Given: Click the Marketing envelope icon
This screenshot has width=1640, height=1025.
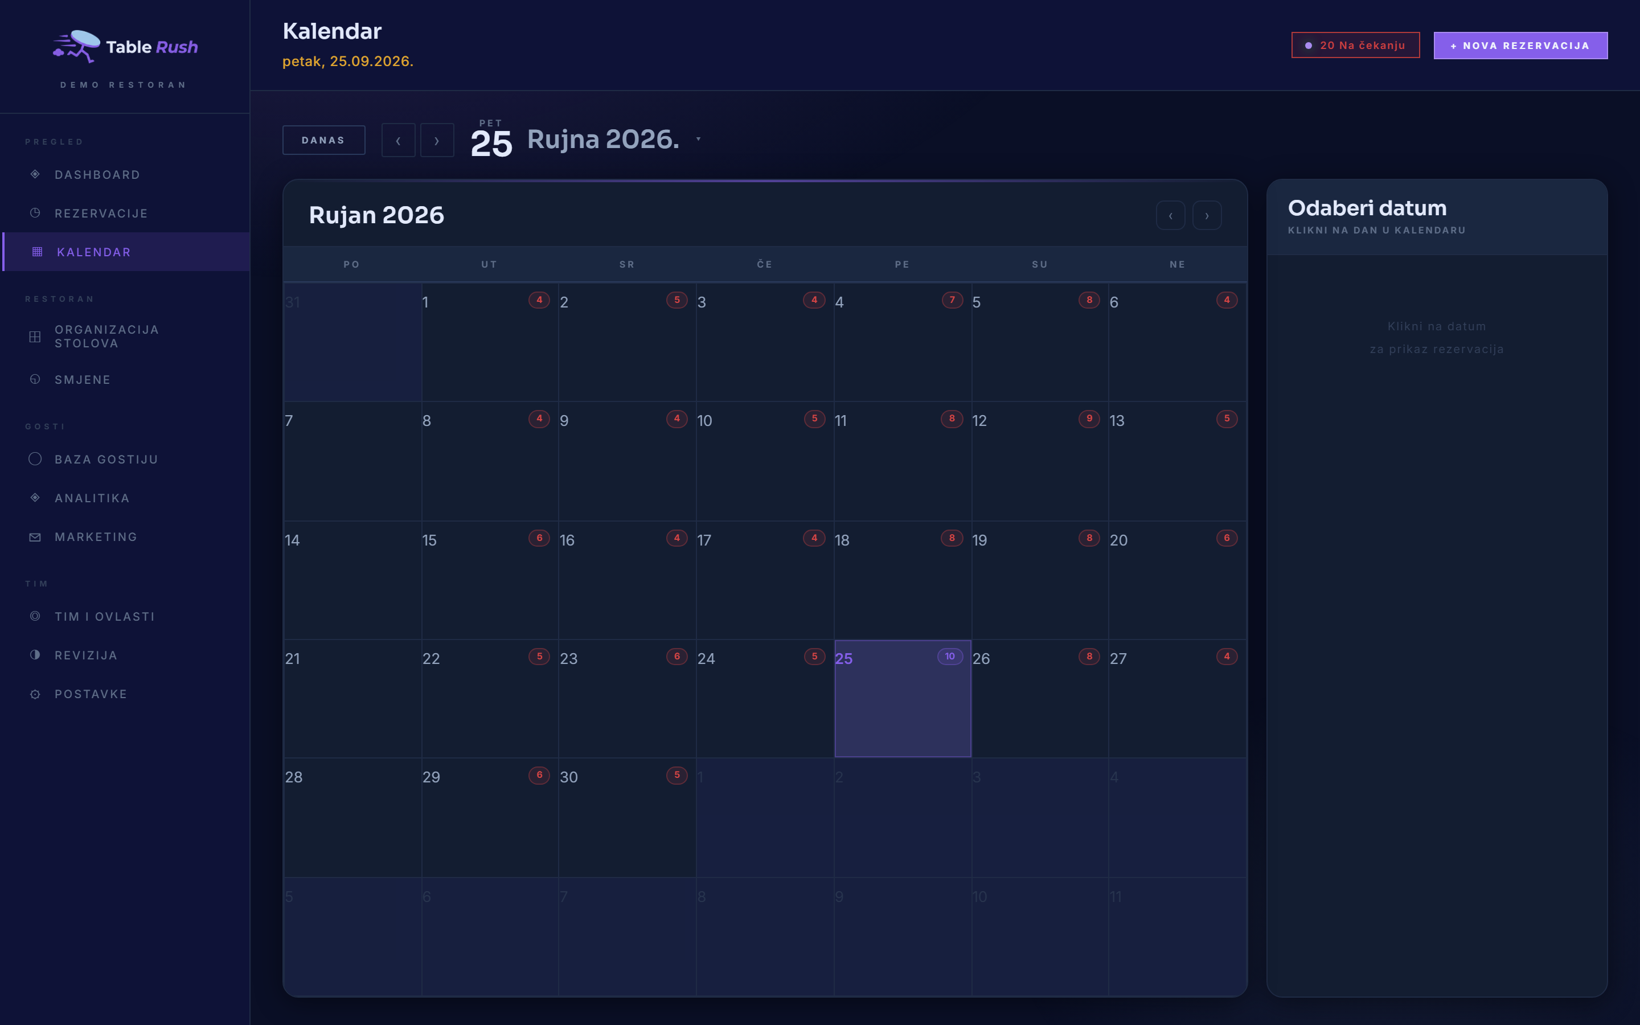Looking at the screenshot, I should pos(35,537).
